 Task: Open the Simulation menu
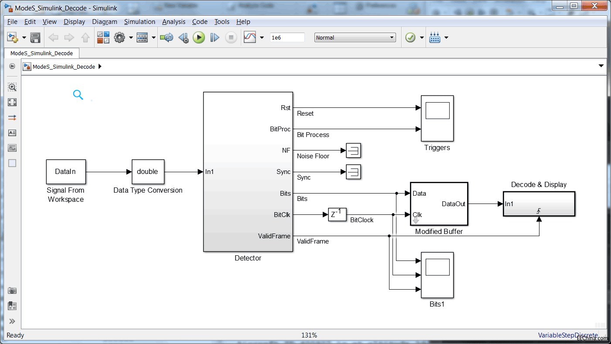(140, 22)
